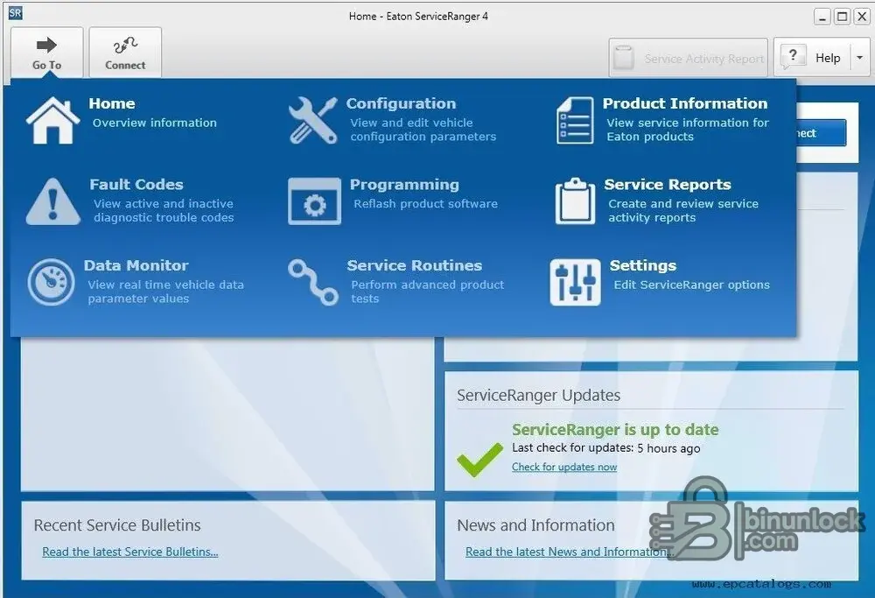Viewport: 875px width, 598px height.
Task: Click the Configuration wrench and screwdriver icon
Action: pyautogui.click(x=313, y=120)
